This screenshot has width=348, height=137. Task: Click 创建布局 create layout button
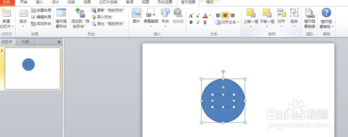[41, 10]
